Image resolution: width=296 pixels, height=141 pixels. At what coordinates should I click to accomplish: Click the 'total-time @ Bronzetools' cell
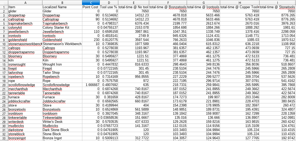point(168,7)
